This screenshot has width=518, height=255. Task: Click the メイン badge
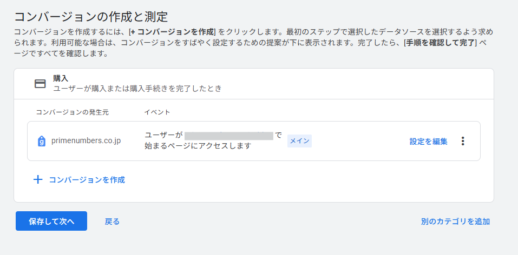299,141
